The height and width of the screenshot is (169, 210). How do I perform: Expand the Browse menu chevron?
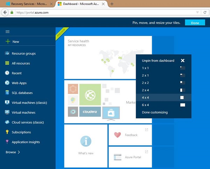pos(19,152)
